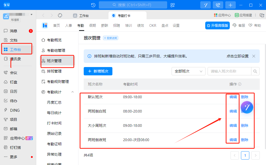Image resolution: width=266 pixels, height=165 pixels.
Task: Open the account dropdown arrow at top left
Action: point(32,15)
